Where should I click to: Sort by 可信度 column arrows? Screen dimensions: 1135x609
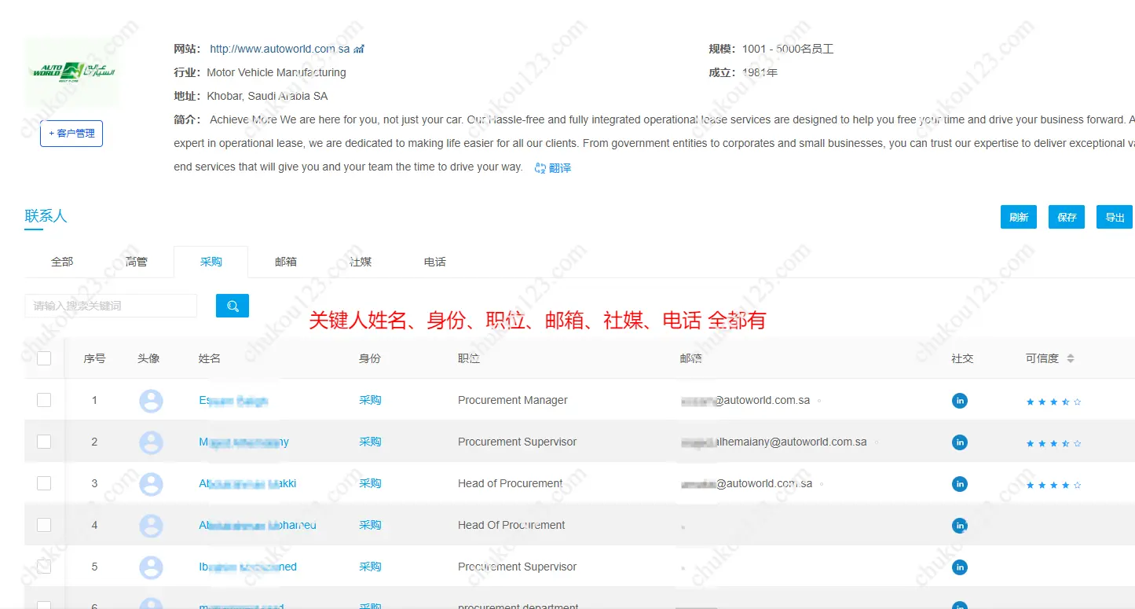tap(1070, 358)
